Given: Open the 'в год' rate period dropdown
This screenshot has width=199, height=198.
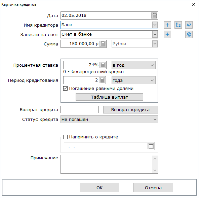Looking at the screenshot, I should pyautogui.click(x=133, y=65).
